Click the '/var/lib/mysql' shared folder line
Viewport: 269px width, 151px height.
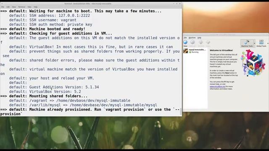coord(83,105)
